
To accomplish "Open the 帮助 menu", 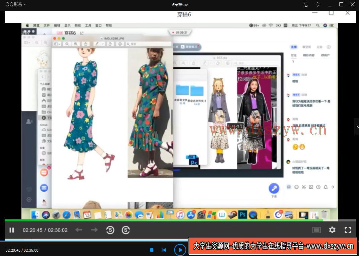I will pos(109,25).
